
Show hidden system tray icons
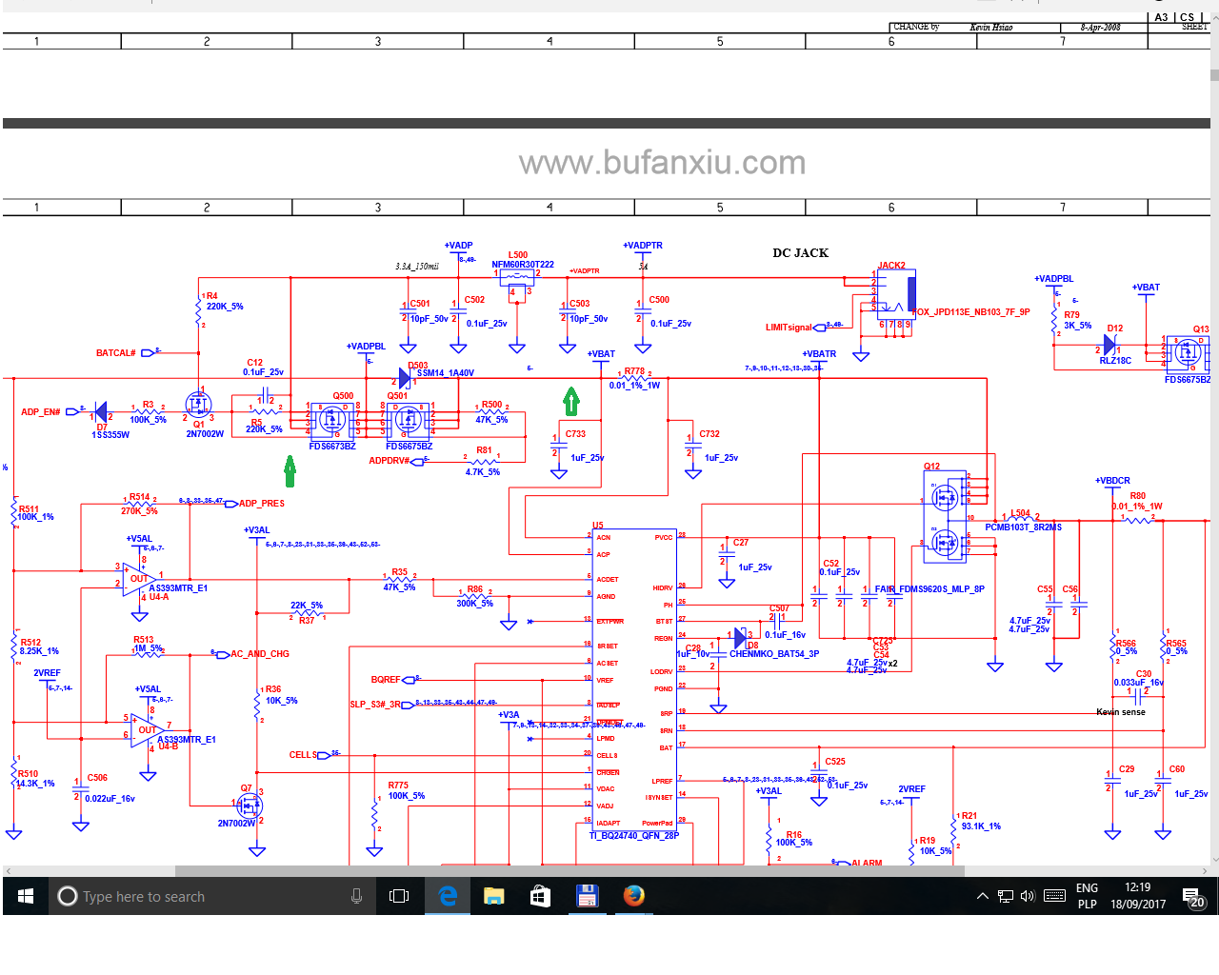tap(982, 896)
